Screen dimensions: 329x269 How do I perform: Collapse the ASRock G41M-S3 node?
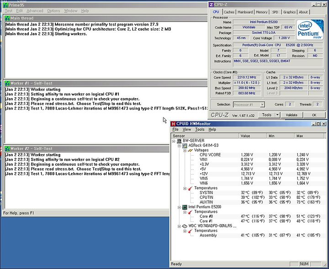(179, 146)
